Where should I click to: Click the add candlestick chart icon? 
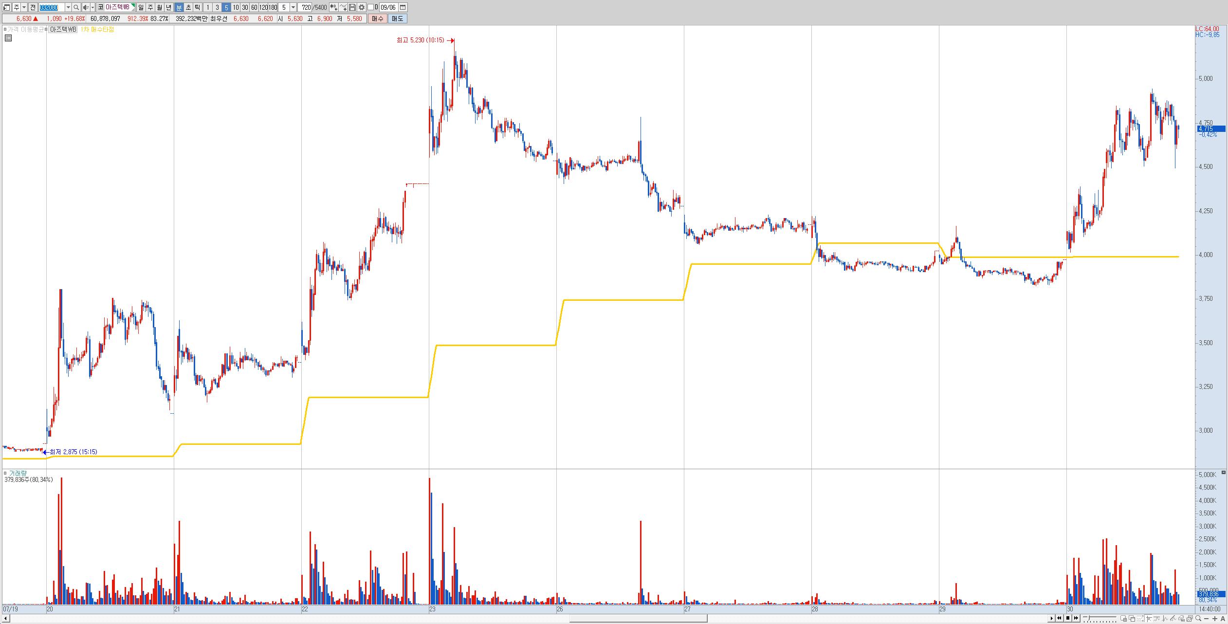tap(333, 7)
